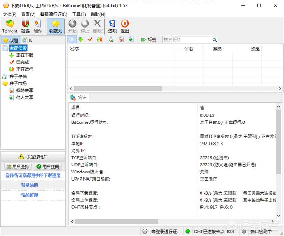Screen dimensions: 284x236
Task: Click the 磁链 magnet link toolbar icon
Action: tap(26, 27)
